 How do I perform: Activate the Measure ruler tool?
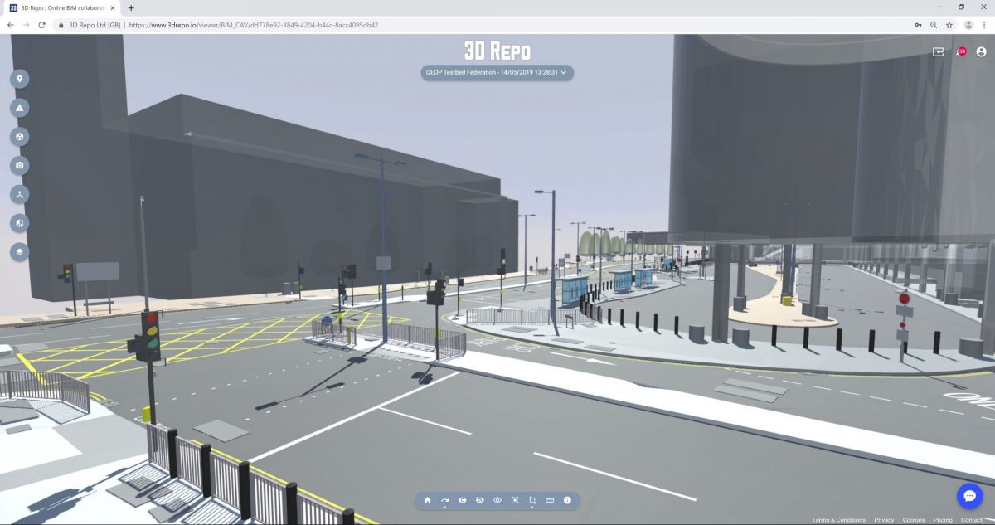(x=550, y=500)
